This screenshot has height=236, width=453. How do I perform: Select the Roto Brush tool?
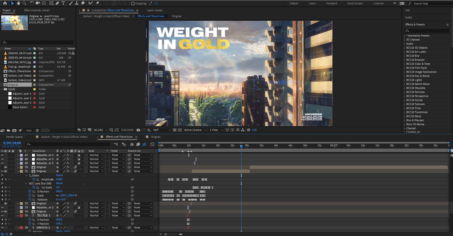[90, 3]
